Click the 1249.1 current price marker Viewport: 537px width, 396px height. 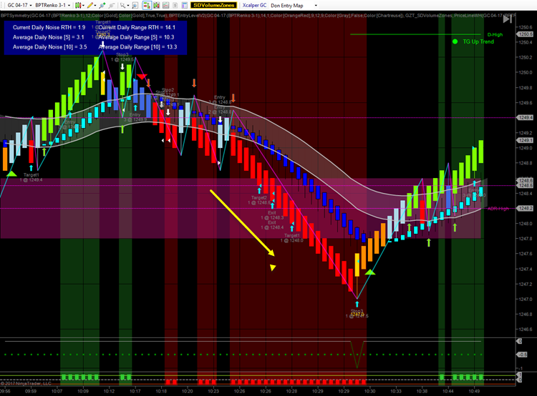[x=524, y=141]
